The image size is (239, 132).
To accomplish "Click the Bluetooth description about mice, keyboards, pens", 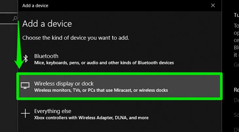I will [104, 63].
